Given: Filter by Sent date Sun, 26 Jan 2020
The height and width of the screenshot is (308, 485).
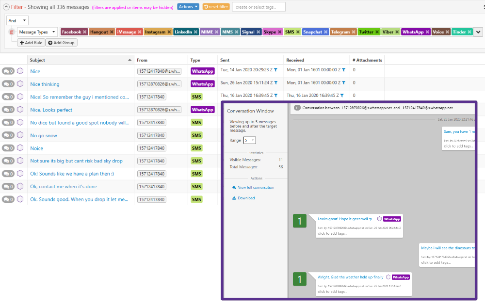Looking at the screenshot, I should coord(276,82).
